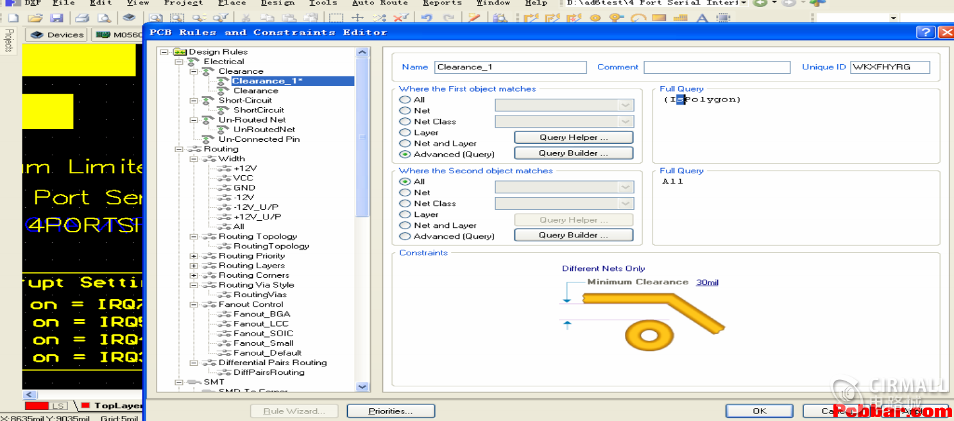
Task: Open the Auto Route menu
Action: point(380,3)
